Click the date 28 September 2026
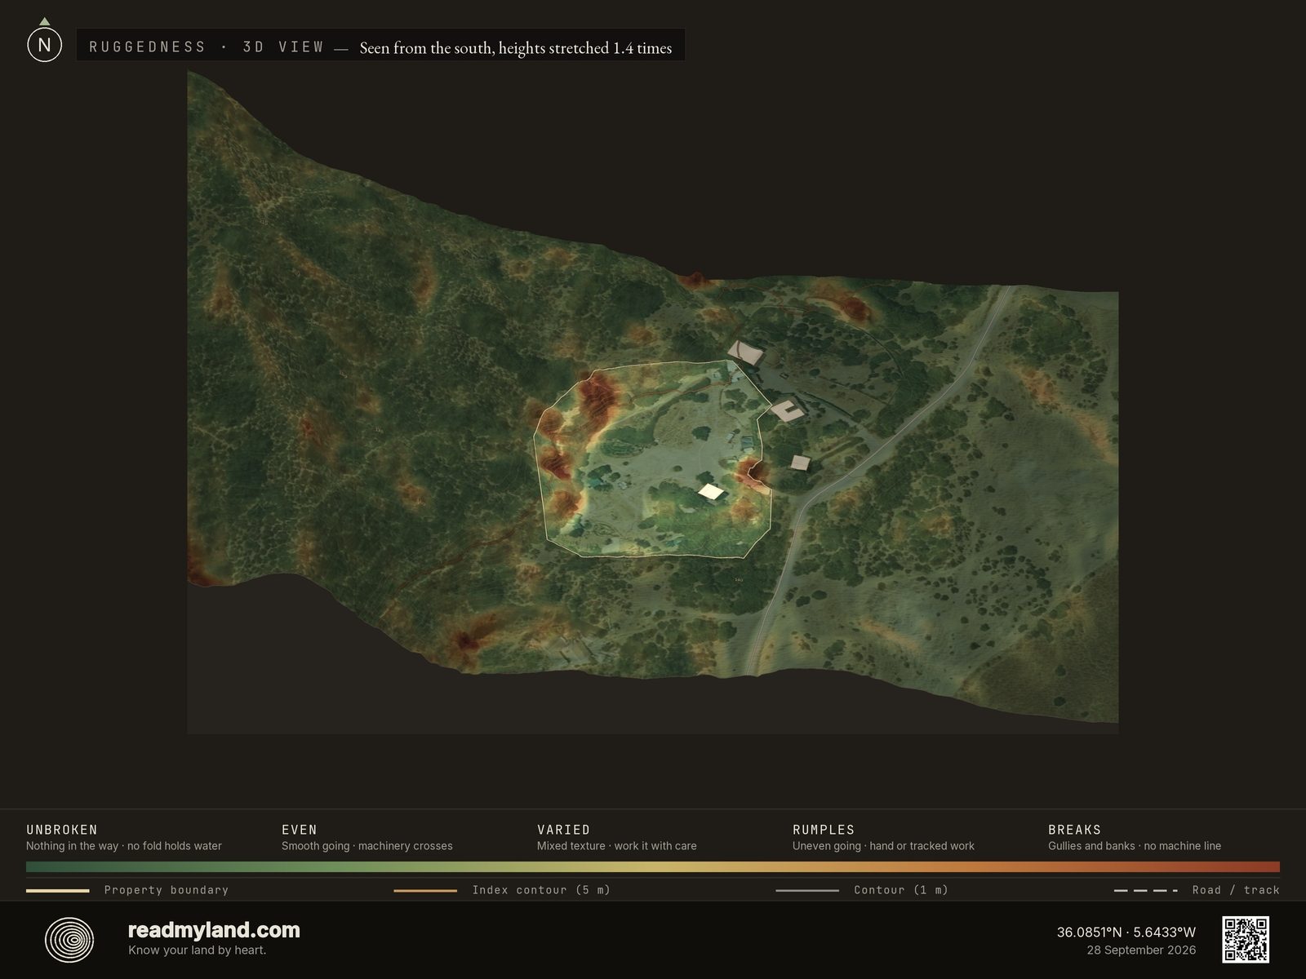 [1141, 950]
